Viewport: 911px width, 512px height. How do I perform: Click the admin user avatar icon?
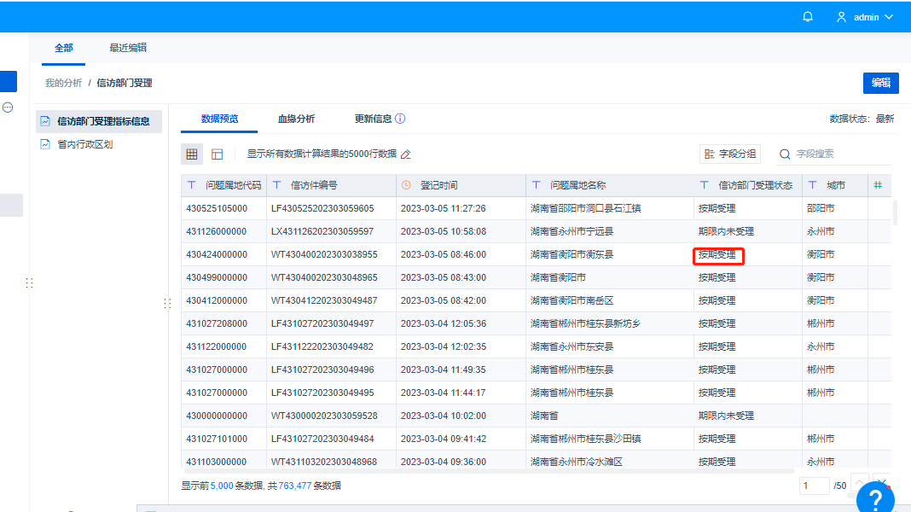[x=841, y=17]
